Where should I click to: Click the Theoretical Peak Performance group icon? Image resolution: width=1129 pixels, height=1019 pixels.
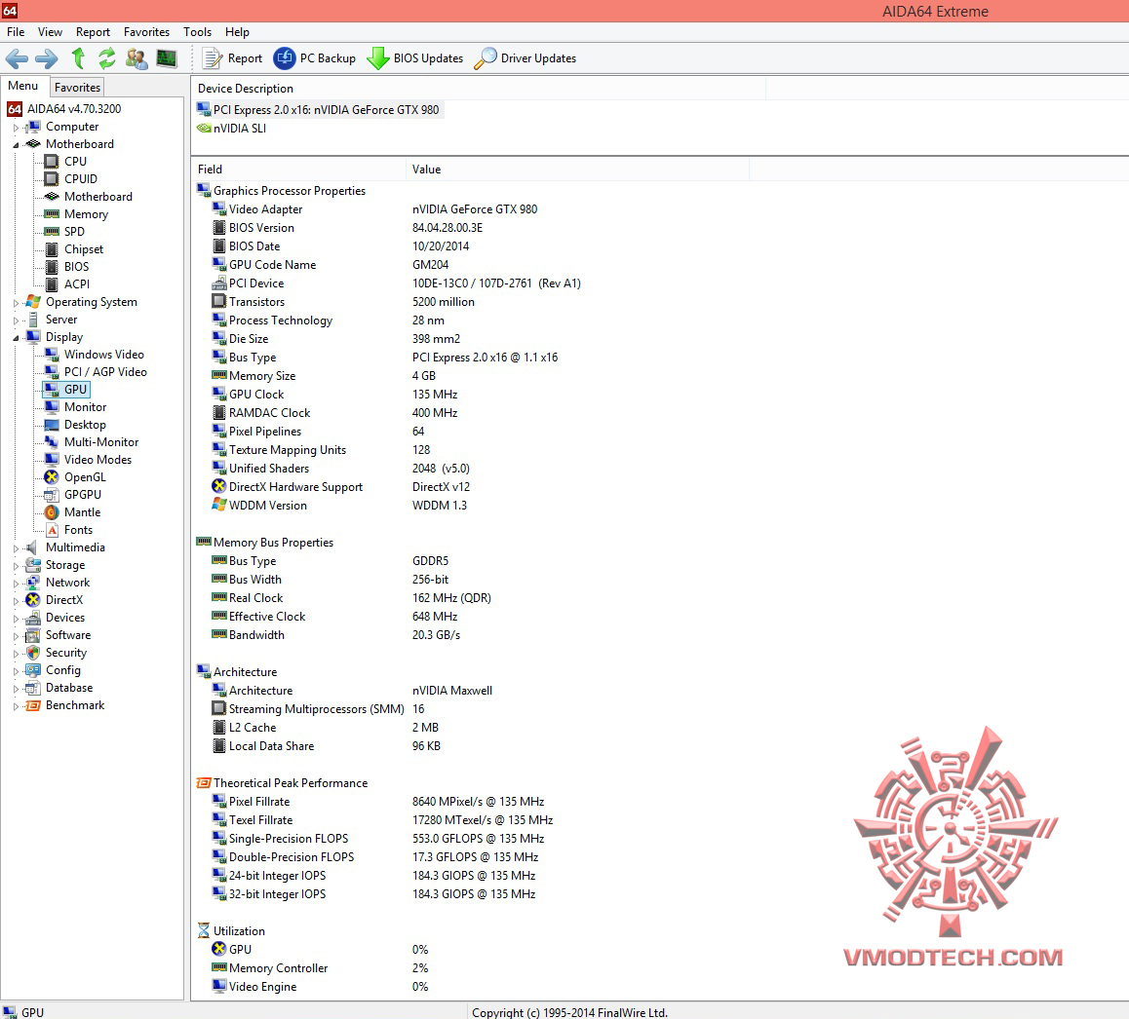pyautogui.click(x=204, y=783)
